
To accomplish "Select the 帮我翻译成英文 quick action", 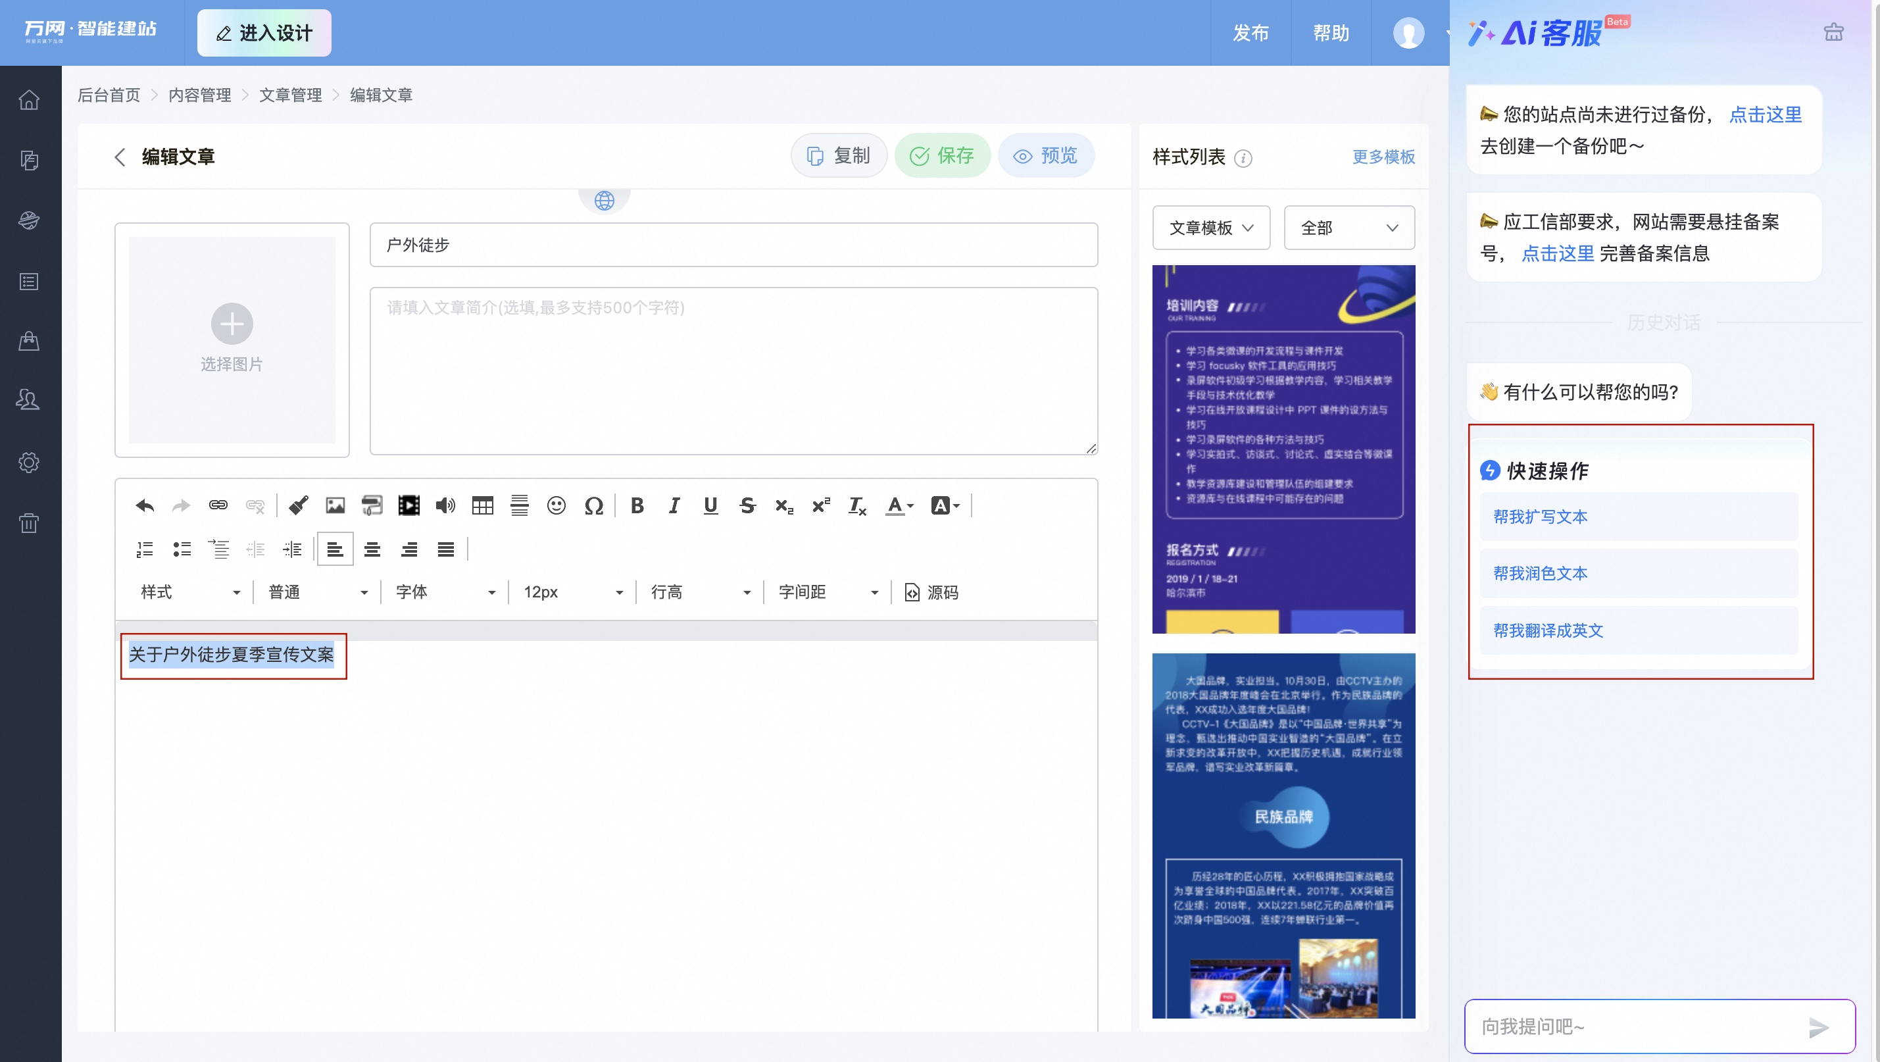I will point(1547,630).
